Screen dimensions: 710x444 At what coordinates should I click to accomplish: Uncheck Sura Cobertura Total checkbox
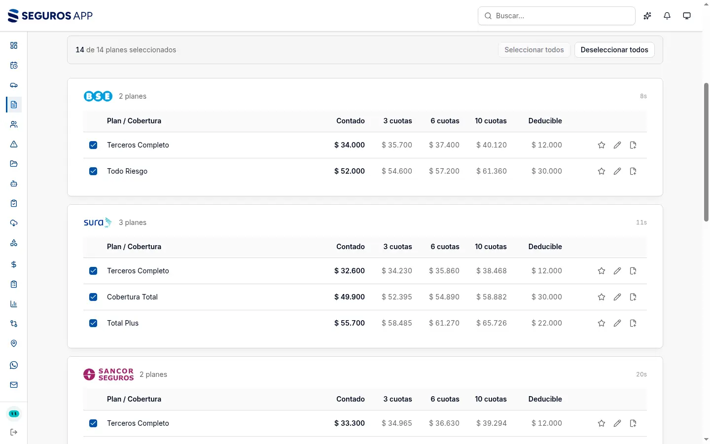pyautogui.click(x=93, y=297)
